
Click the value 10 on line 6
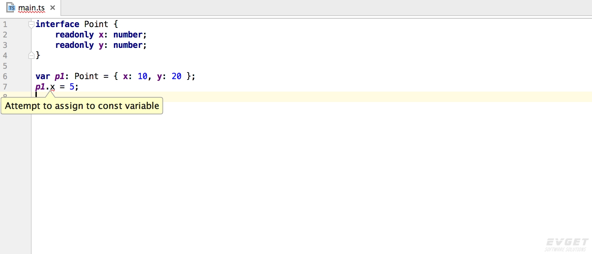[x=142, y=76]
